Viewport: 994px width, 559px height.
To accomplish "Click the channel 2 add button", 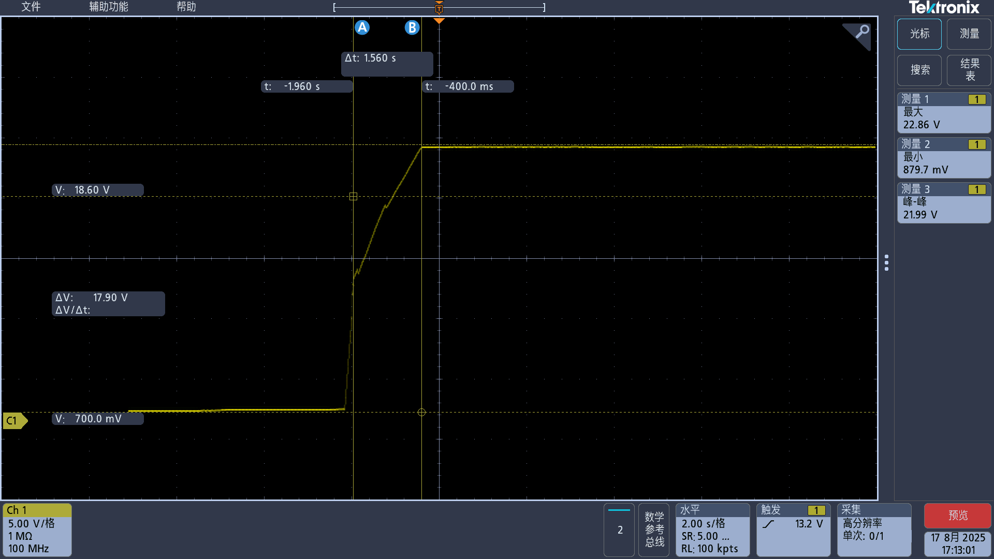I will point(619,529).
